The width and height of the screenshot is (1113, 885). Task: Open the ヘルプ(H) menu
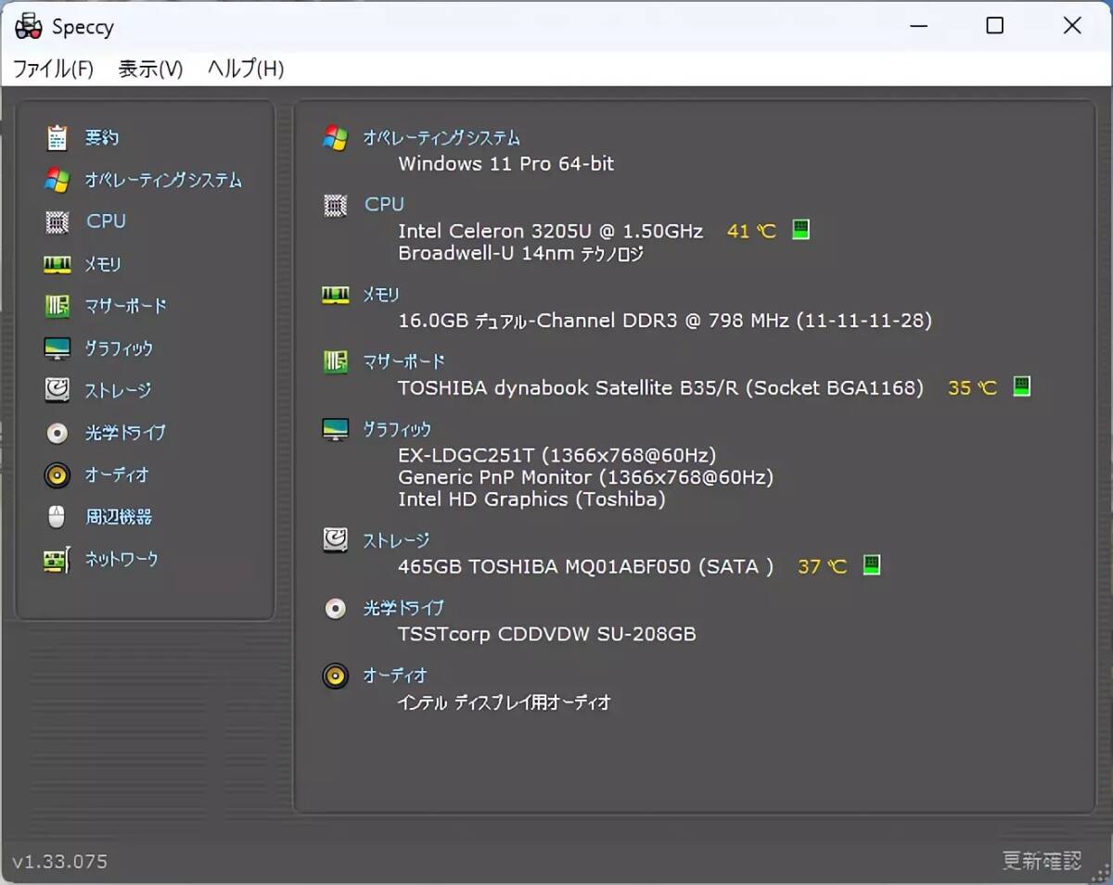[x=246, y=69]
